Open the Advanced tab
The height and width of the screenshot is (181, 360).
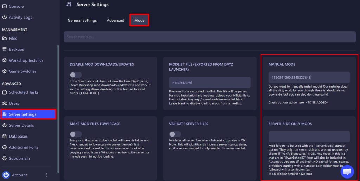tap(115, 20)
